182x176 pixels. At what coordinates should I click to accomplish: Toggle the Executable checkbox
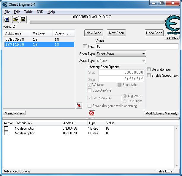point(119,85)
